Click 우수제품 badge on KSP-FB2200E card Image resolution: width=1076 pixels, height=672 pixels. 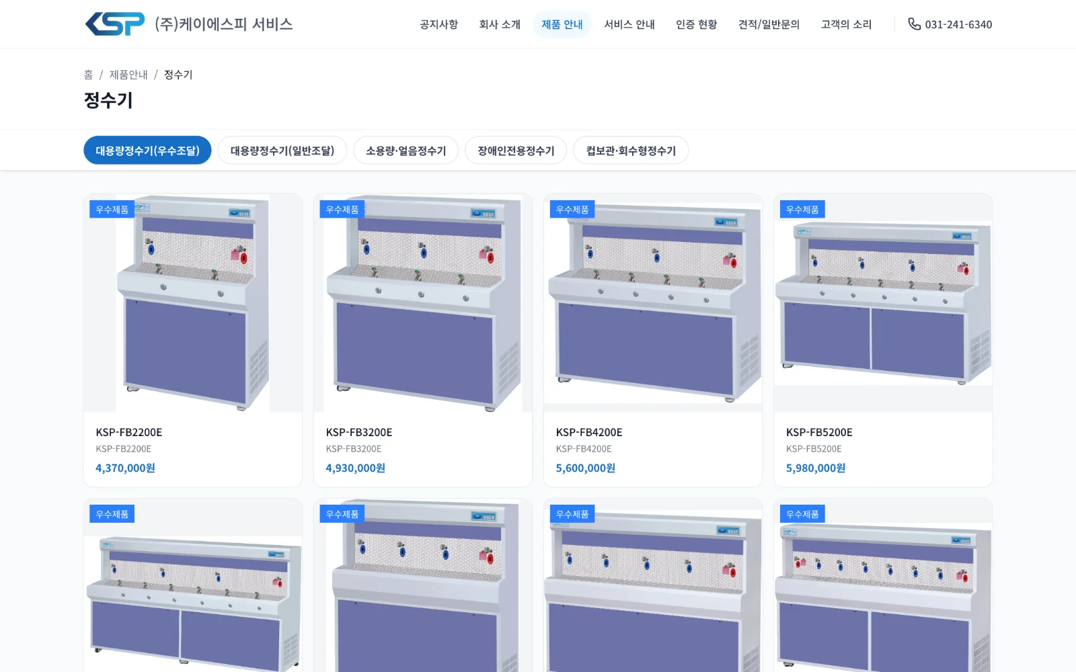tap(112, 210)
